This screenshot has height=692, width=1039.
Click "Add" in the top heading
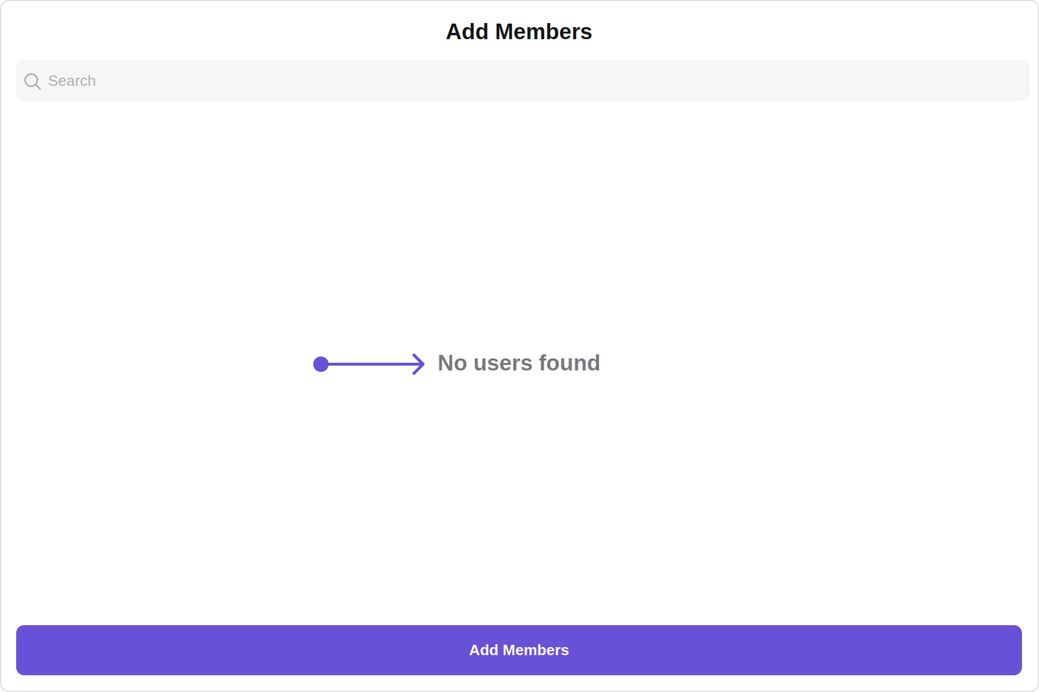point(467,32)
